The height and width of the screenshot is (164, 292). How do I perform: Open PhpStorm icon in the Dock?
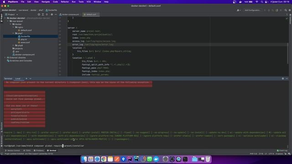click(x=130, y=159)
